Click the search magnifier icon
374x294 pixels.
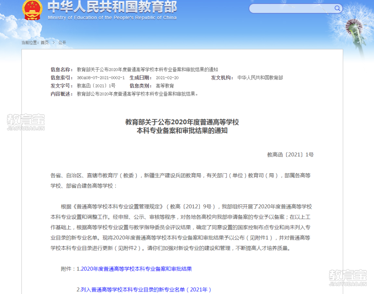(x=337, y=8)
